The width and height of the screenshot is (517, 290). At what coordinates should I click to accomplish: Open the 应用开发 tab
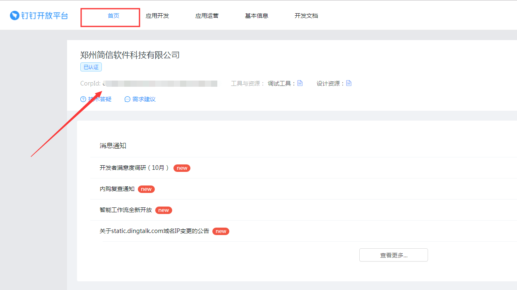click(157, 16)
